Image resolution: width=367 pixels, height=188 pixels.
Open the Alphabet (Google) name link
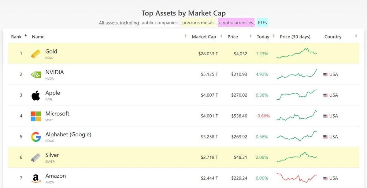(x=68, y=135)
